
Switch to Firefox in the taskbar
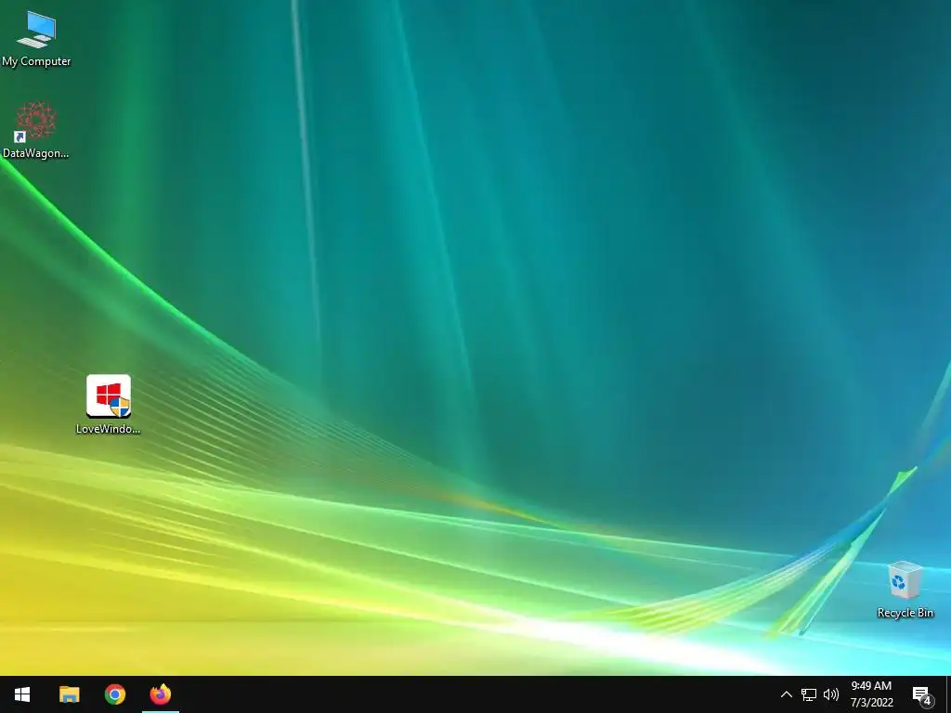[x=161, y=694]
